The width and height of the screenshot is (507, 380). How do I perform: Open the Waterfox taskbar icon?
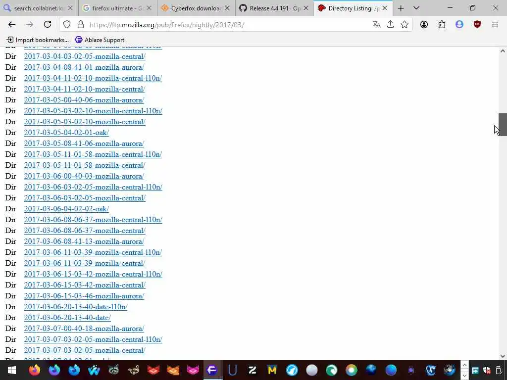[x=94, y=370]
